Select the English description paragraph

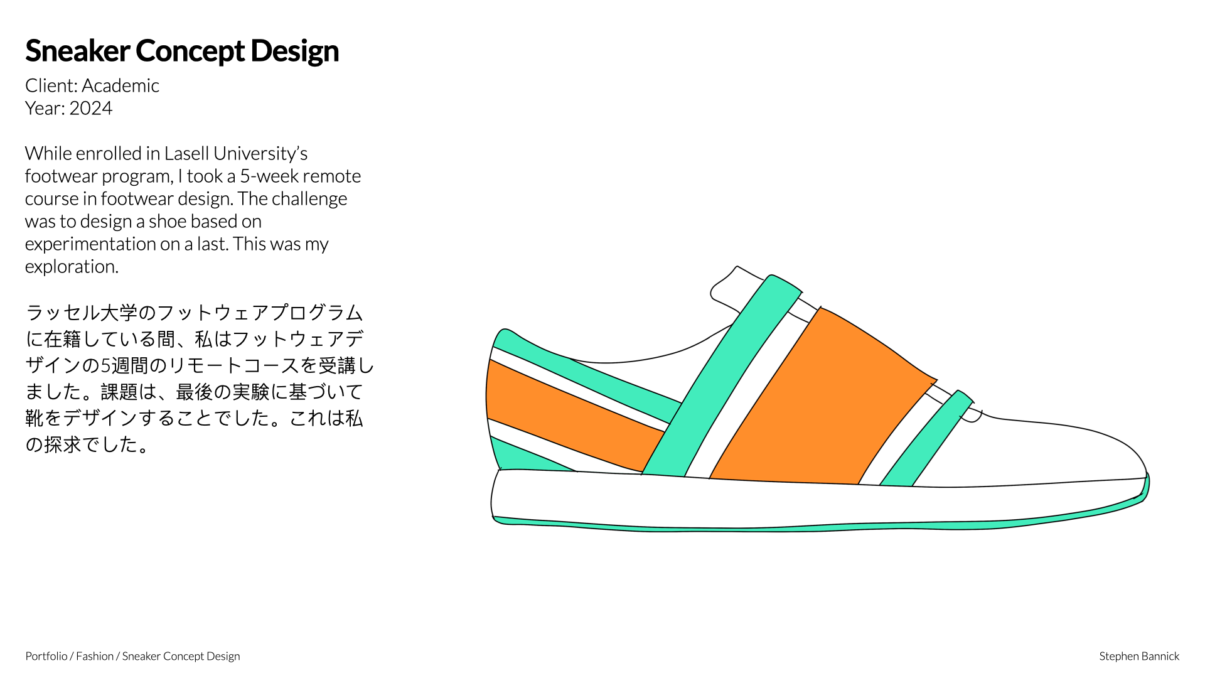pyautogui.click(x=193, y=210)
